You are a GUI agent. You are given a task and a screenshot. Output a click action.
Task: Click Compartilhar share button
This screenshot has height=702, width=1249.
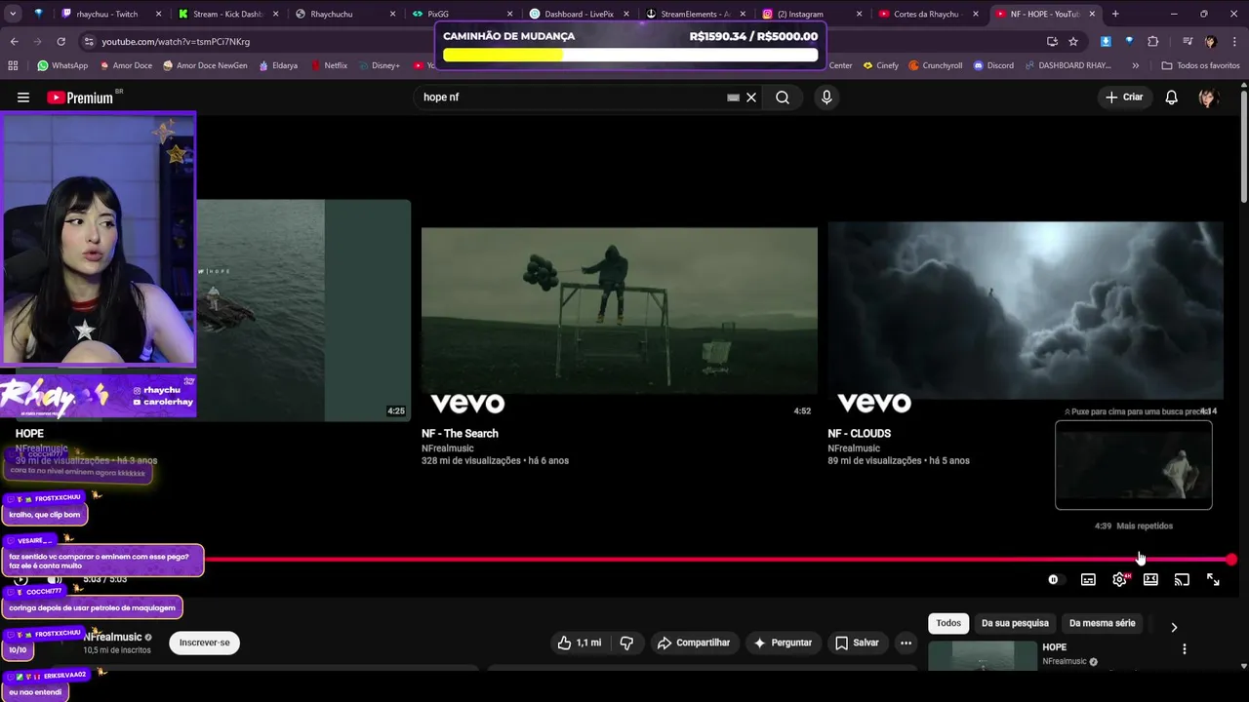click(694, 643)
